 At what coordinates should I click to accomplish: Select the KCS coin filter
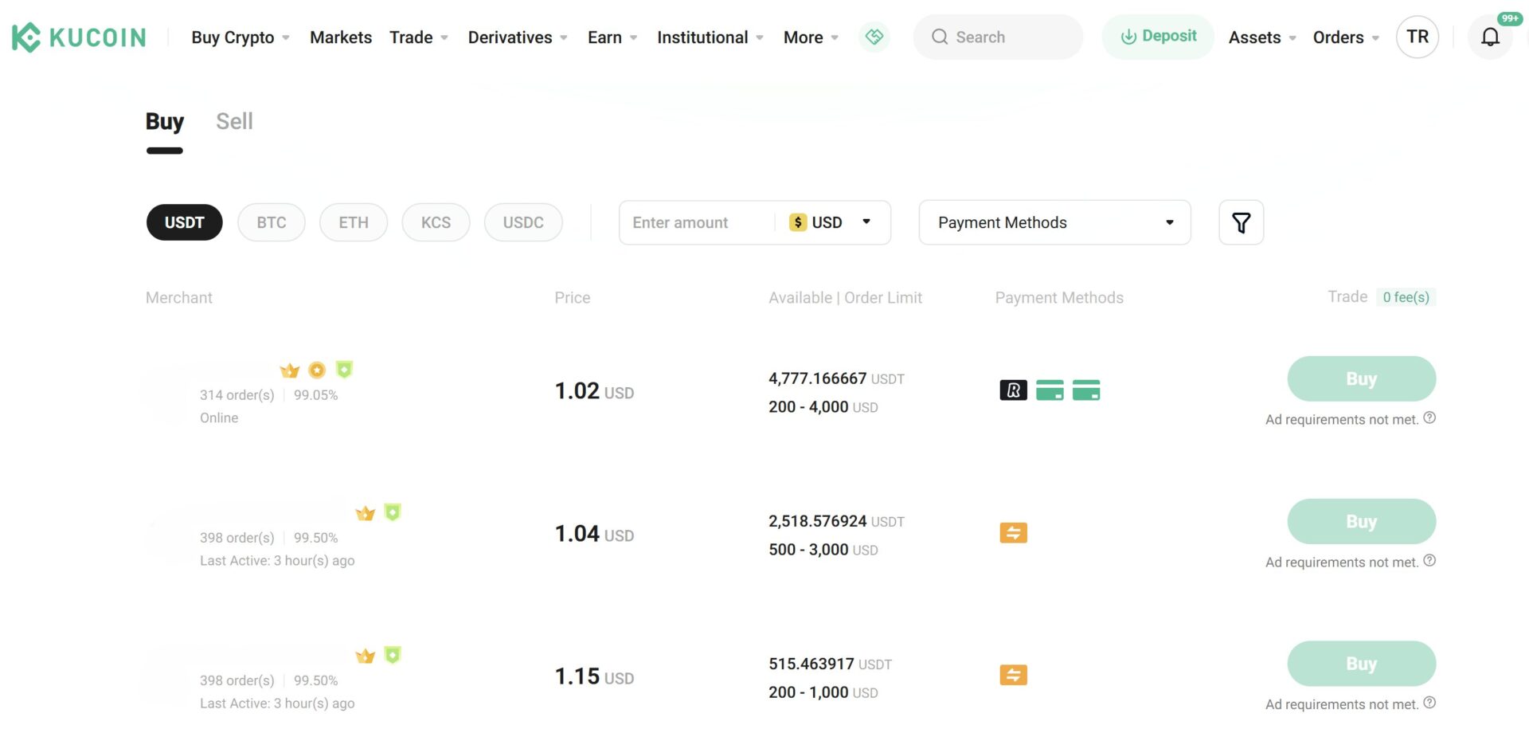click(x=436, y=222)
